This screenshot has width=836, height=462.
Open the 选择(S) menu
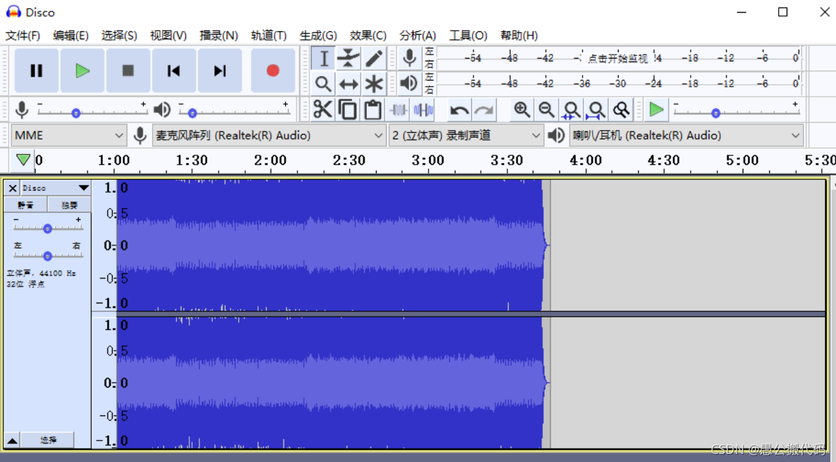coord(119,35)
